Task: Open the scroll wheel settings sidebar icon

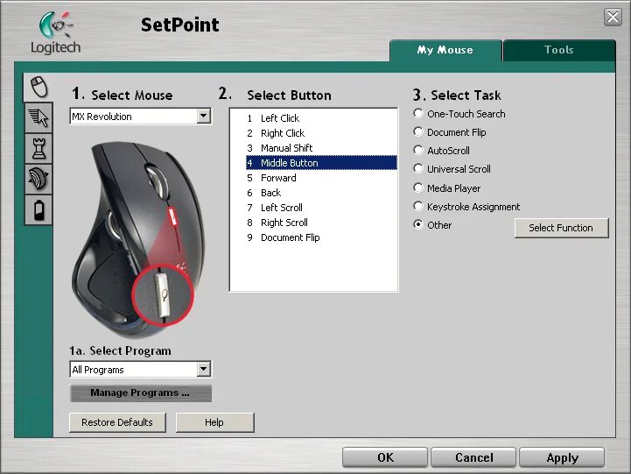Action: pos(39,180)
